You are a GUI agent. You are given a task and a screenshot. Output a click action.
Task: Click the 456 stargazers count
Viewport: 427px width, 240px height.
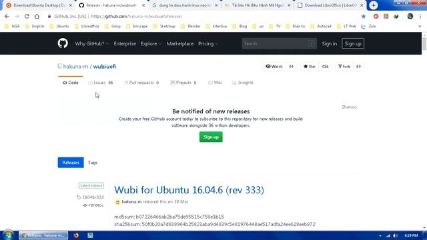pyautogui.click(x=325, y=67)
